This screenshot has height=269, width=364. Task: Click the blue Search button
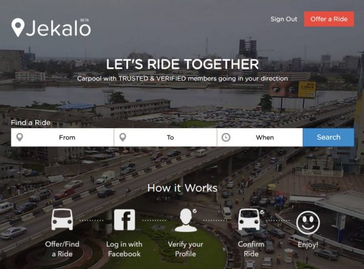pos(328,137)
